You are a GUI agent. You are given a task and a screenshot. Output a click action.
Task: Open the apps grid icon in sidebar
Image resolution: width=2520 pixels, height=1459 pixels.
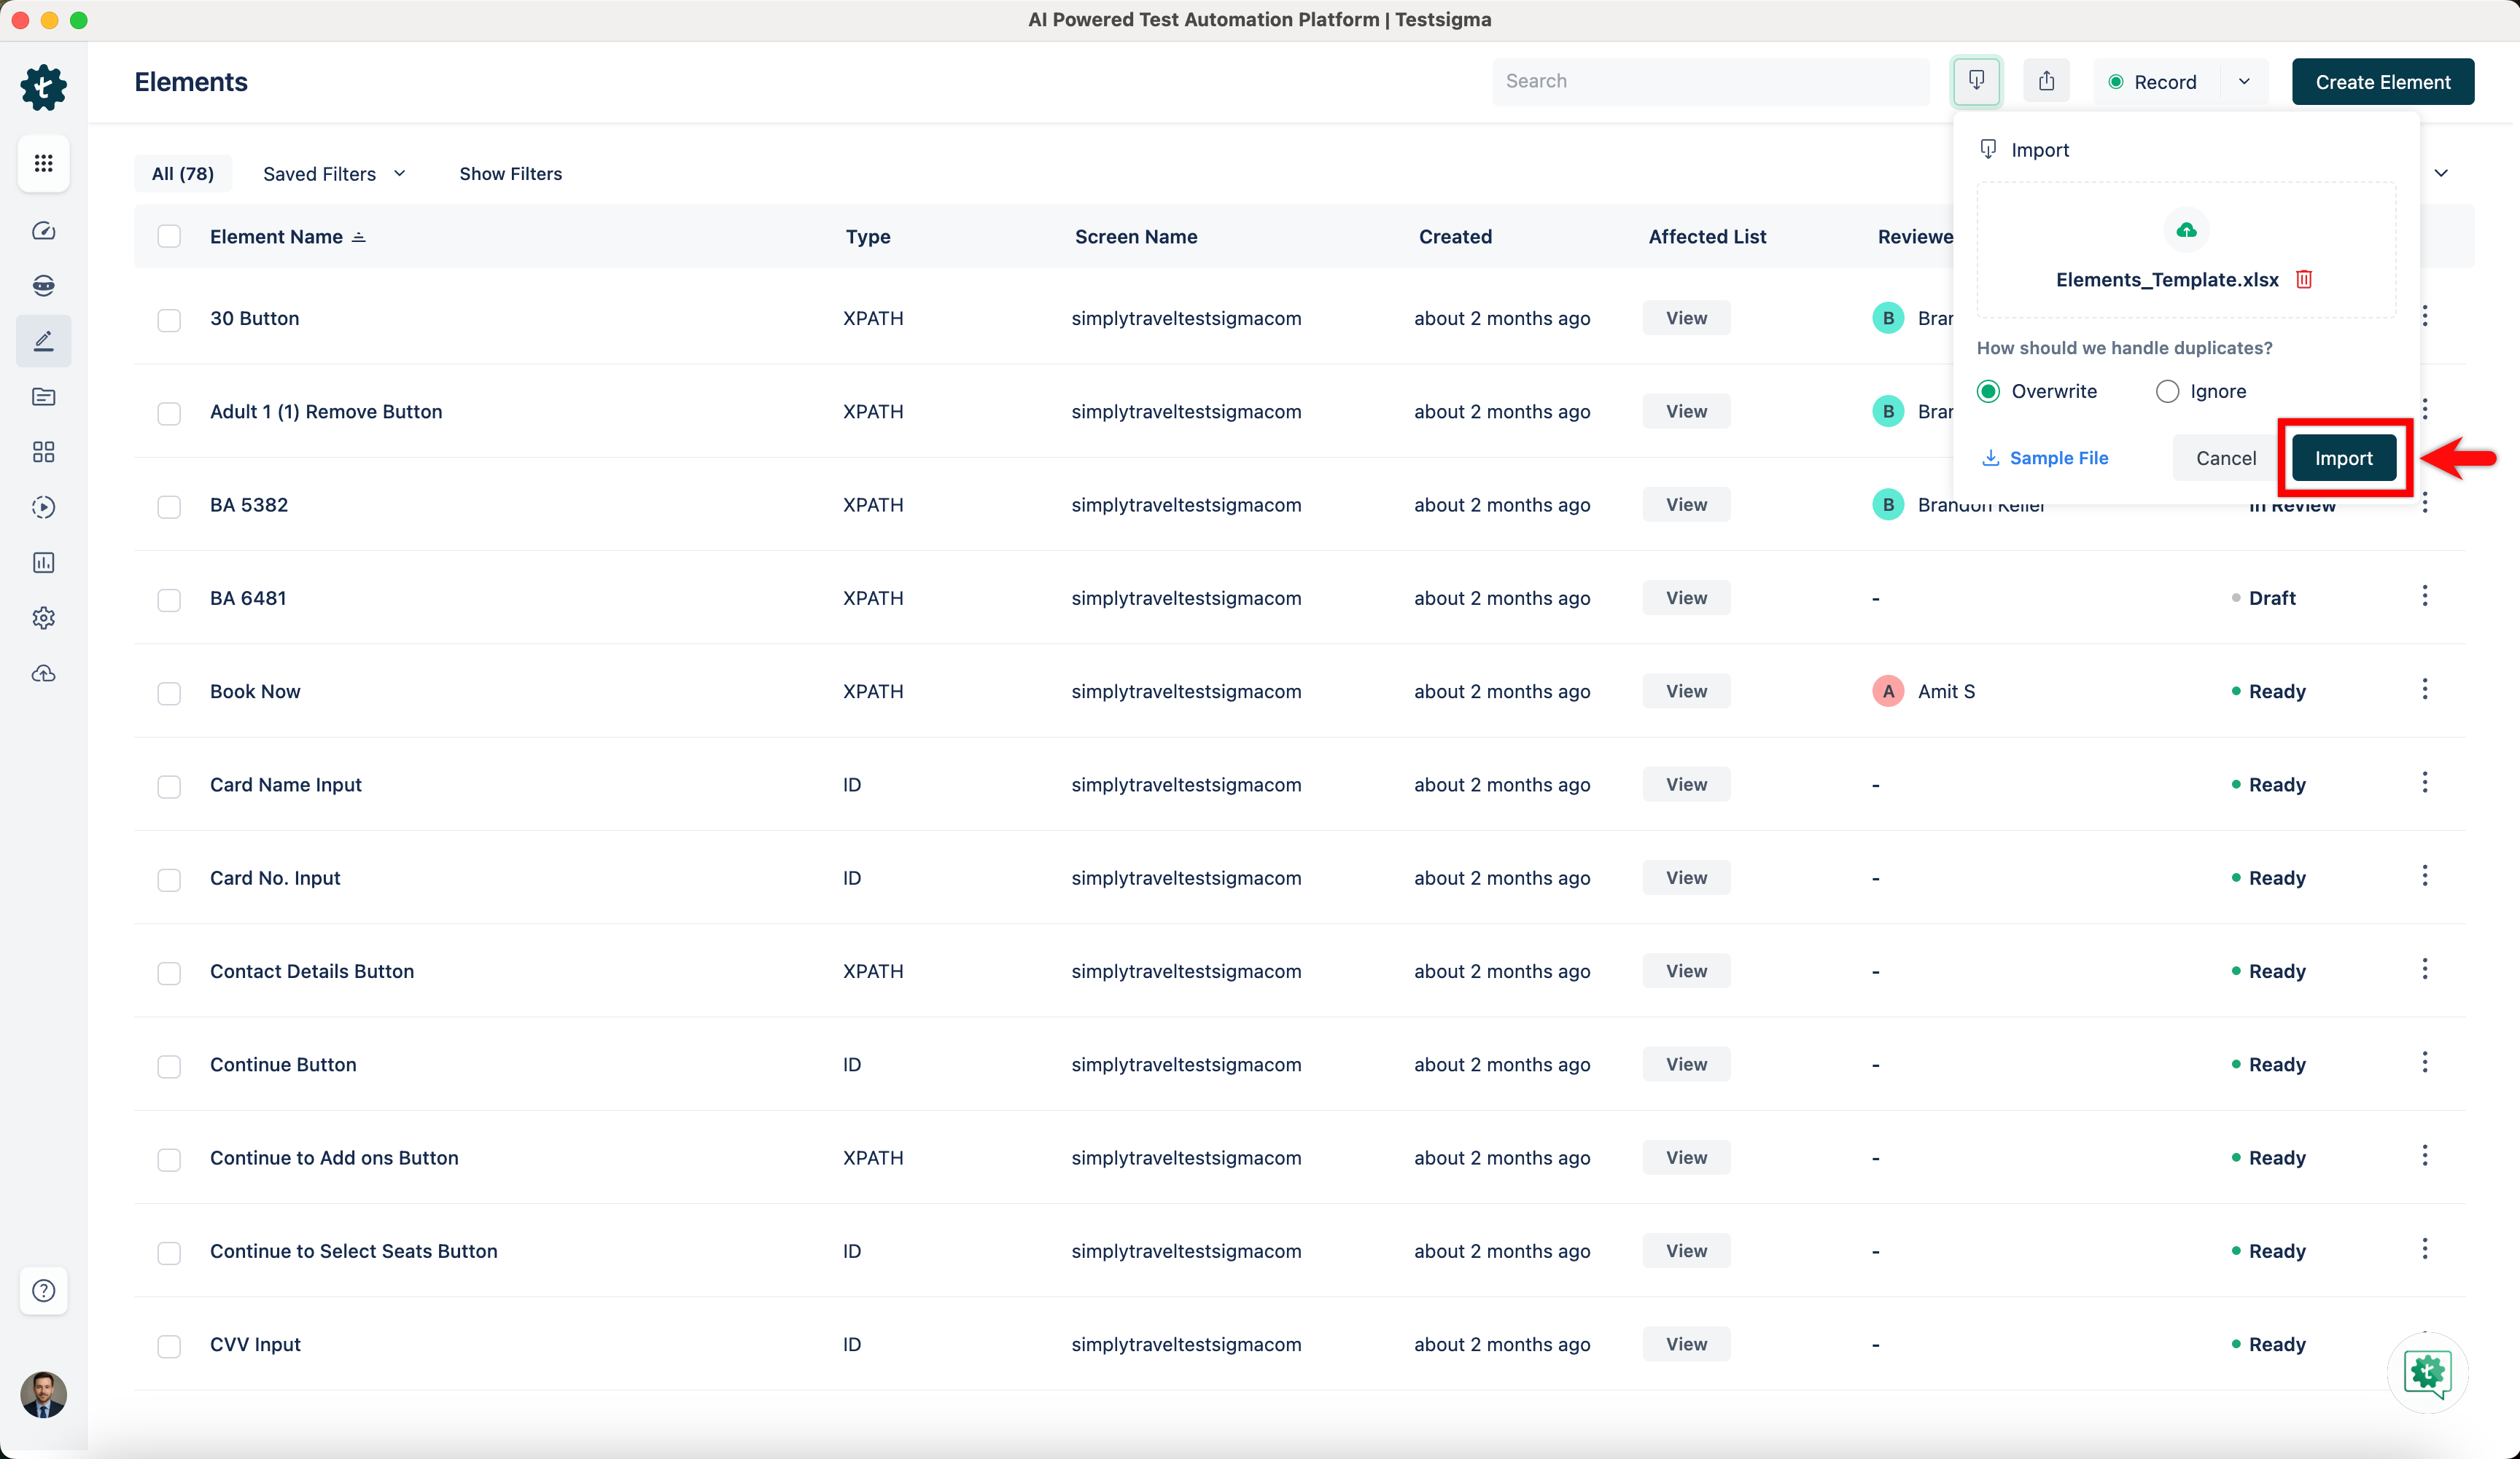tap(43, 163)
